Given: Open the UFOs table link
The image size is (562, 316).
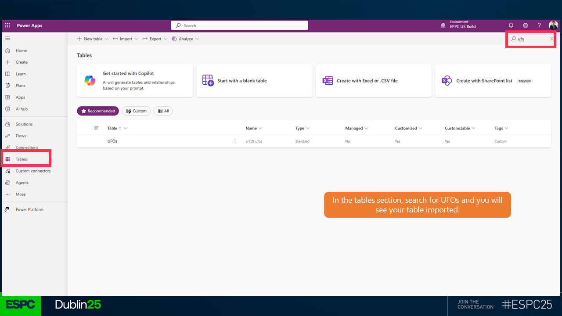Looking at the screenshot, I should [112, 141].
